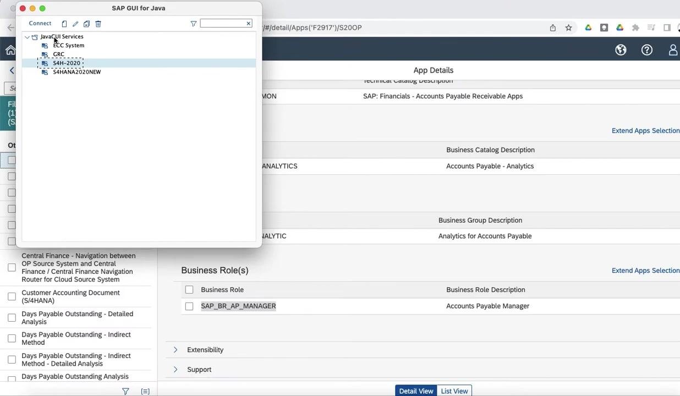Collapse the JavaGUI Services tree node
Image resolution: width=680 pixels, height=396 pixels.
[x=27, y=37]
